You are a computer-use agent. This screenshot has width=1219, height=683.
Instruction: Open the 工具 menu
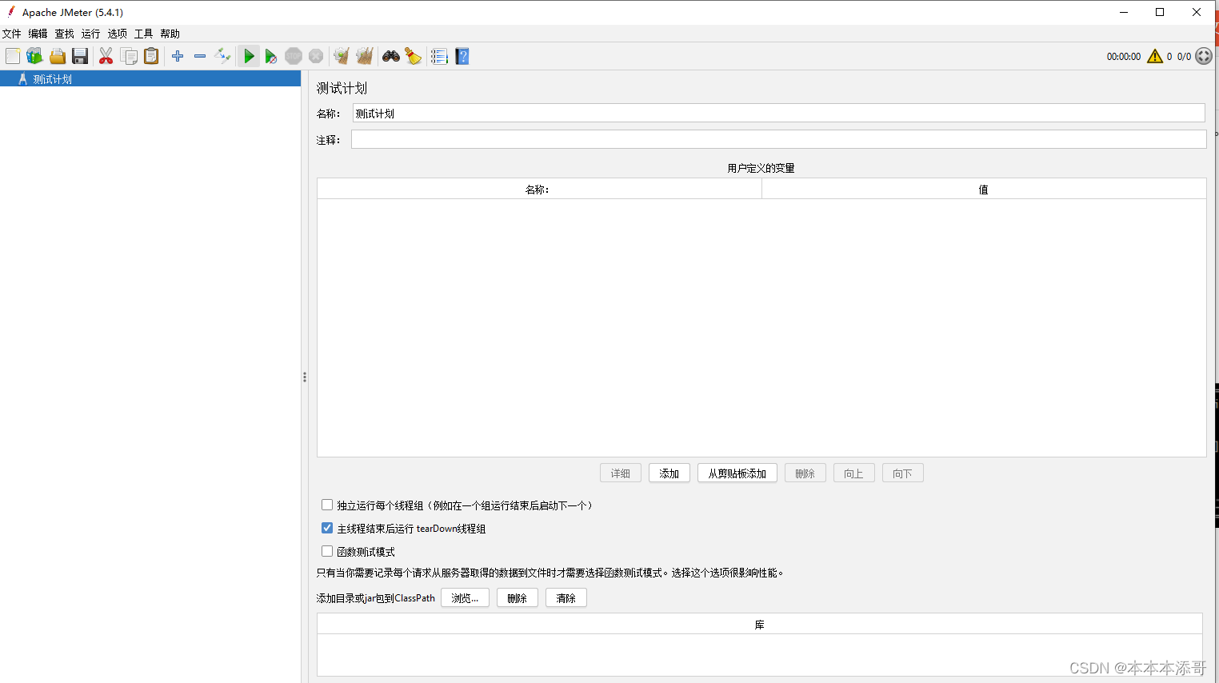click(x=144, y=34)
